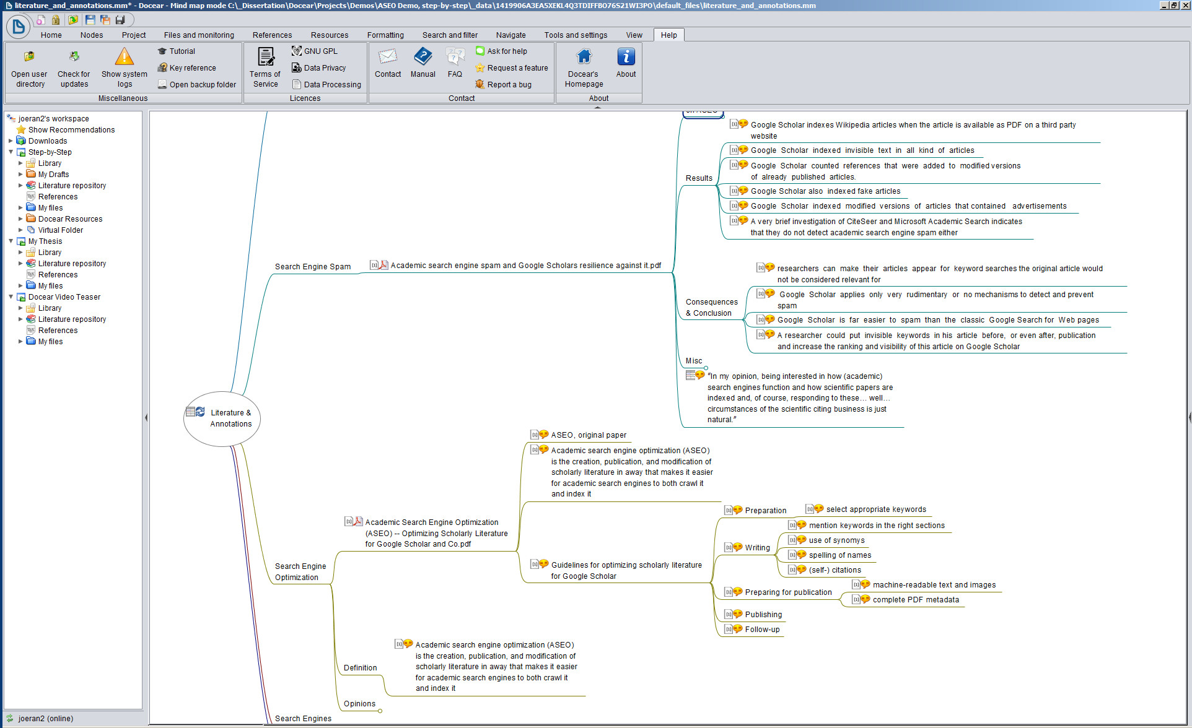The image size is (1192, 728).
Task: Expand the Virtual Folder node
Action: pos(20,230)
